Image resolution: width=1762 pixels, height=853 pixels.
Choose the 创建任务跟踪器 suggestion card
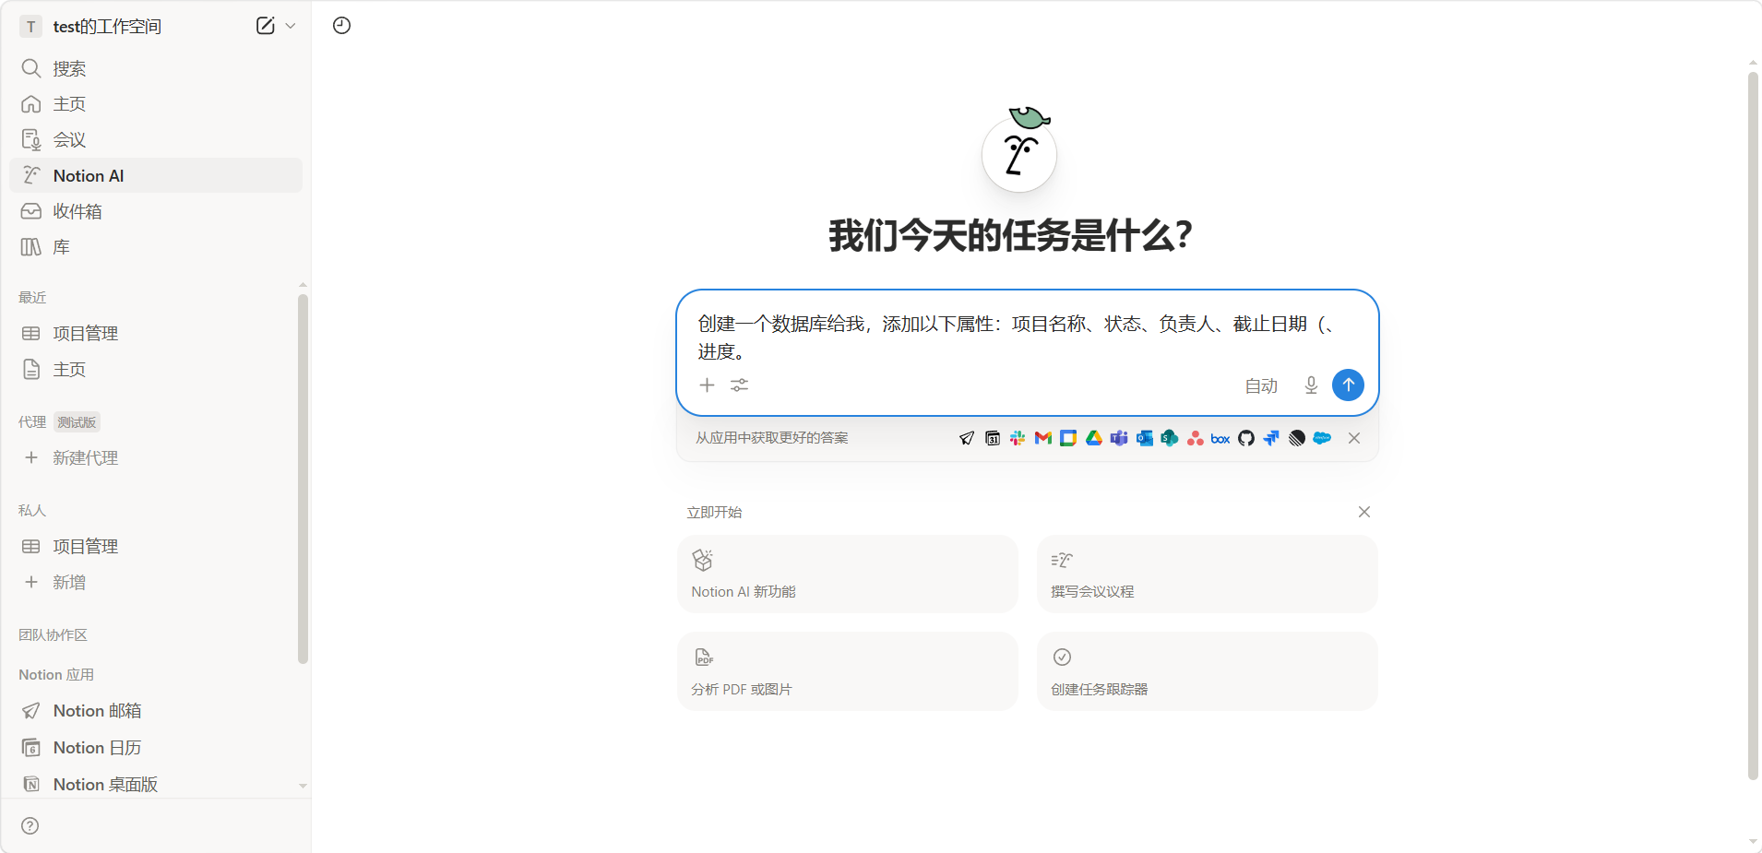coord(1207,670)
